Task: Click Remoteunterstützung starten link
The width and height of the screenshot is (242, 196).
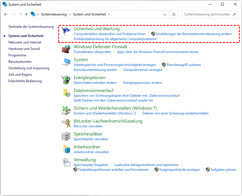Action: coord(95,70)
